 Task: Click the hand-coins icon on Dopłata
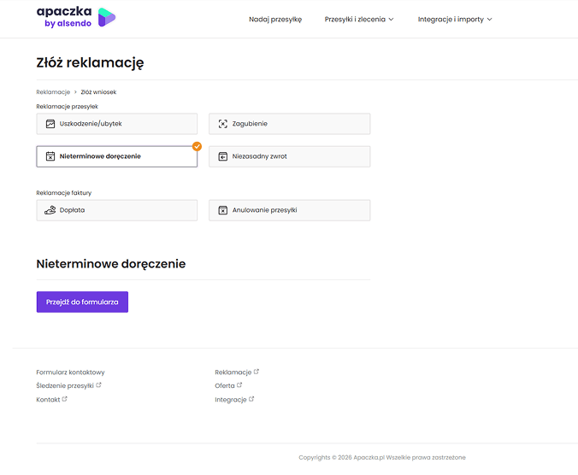click(x=50, y=210)
